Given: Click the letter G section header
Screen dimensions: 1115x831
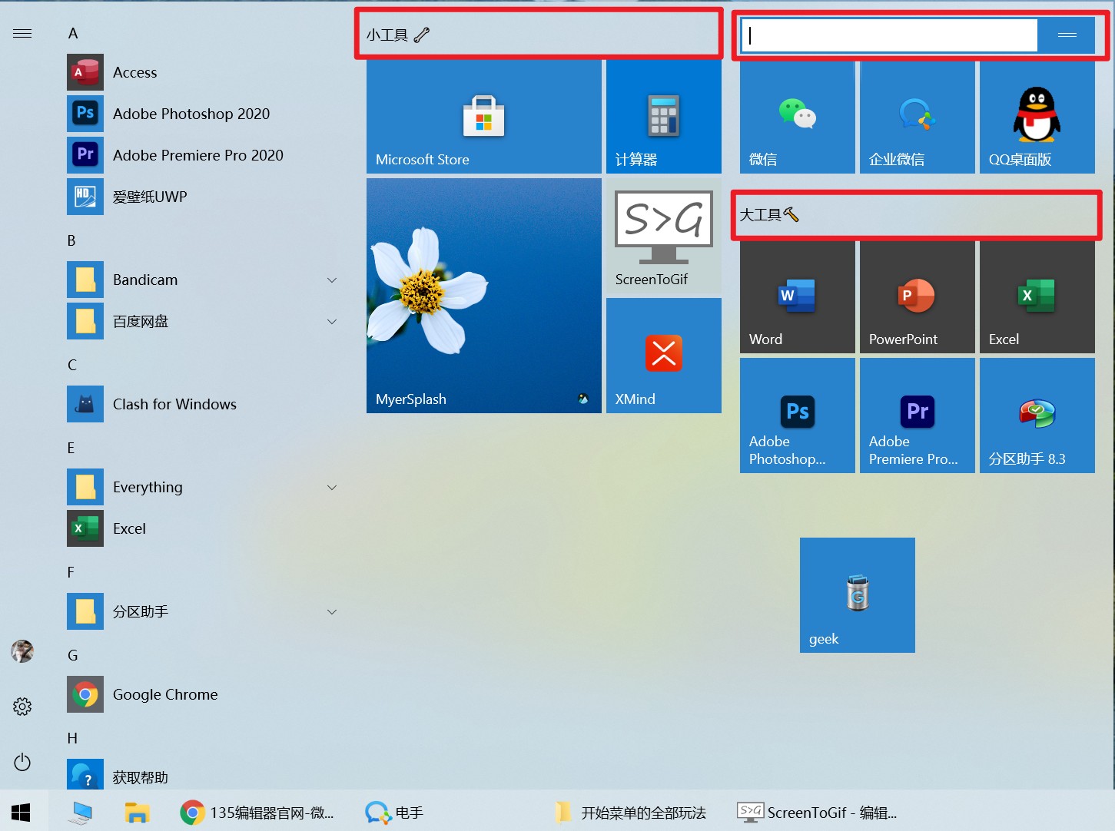Looking at the screenshot, I should (x=73, y=655).
